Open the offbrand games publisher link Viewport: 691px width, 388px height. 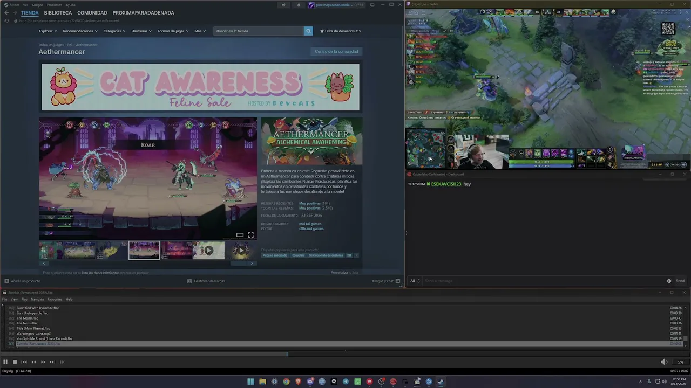(x=311, y=228)
